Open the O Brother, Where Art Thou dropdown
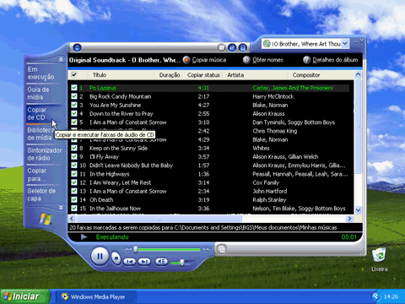 (345, 44)
